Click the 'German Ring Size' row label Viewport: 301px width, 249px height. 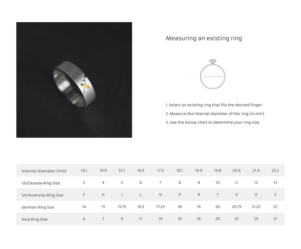[38, 207]
